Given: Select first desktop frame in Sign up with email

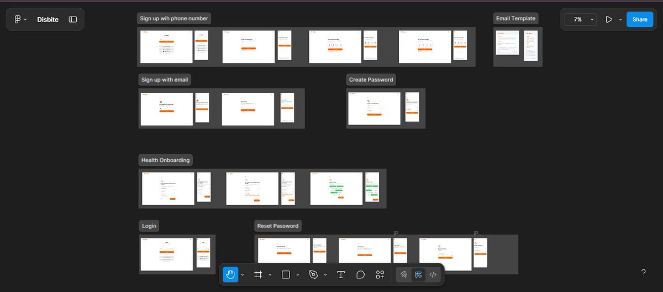Looking at the screenshot, I should (x=167, y=109).
